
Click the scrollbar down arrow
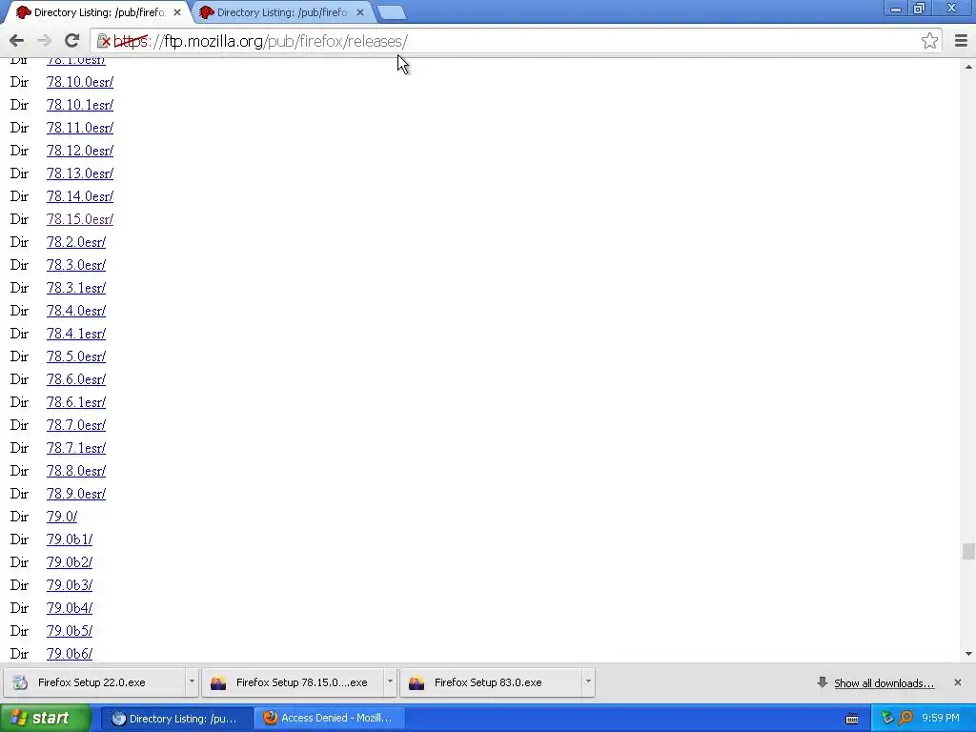pos(968,654)
